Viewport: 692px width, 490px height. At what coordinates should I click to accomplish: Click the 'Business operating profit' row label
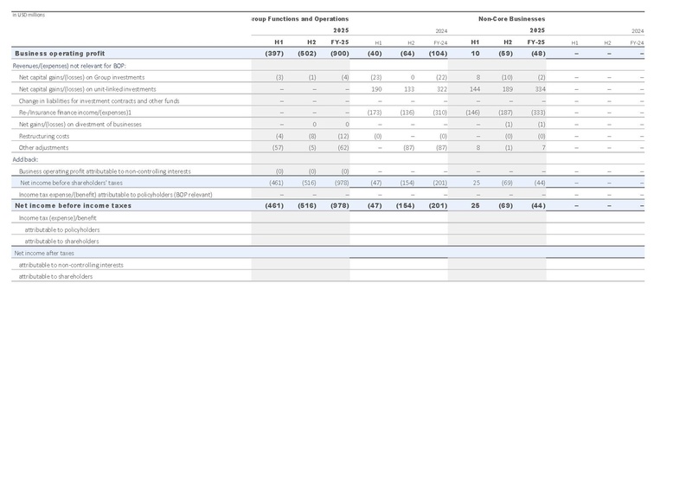click(60, 54)
